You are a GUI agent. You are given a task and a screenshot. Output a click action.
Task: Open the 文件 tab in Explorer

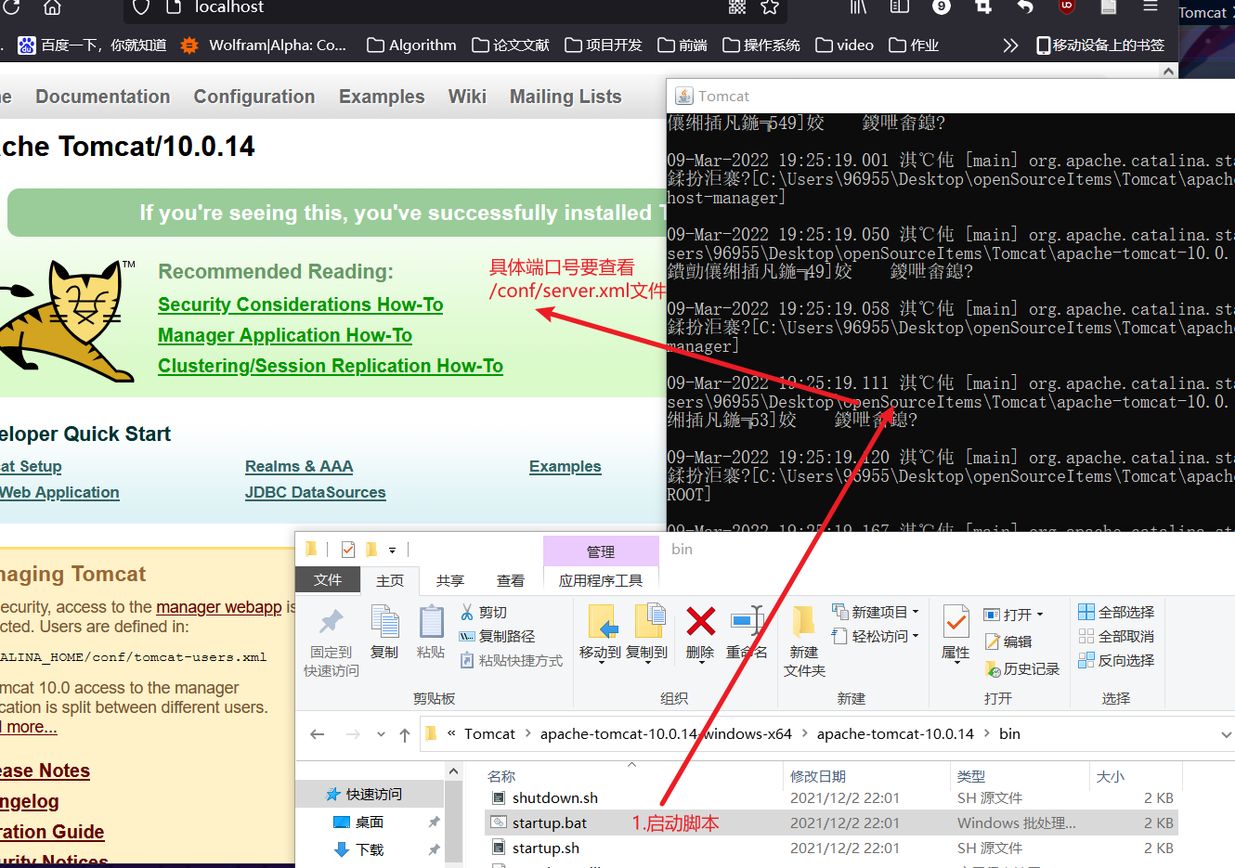point(328,579)
